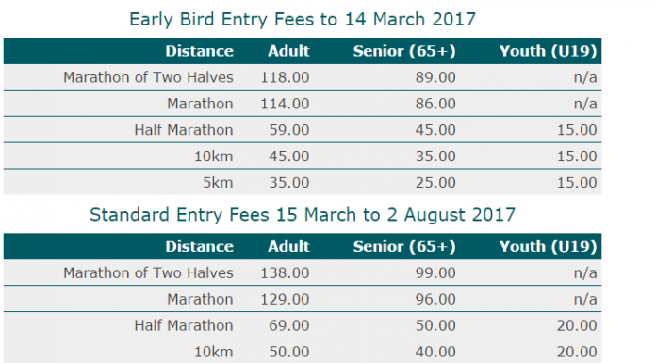Select the Adult column header in the Early Bird table
The width and height of the screenshot is (656, 363).
288,51
